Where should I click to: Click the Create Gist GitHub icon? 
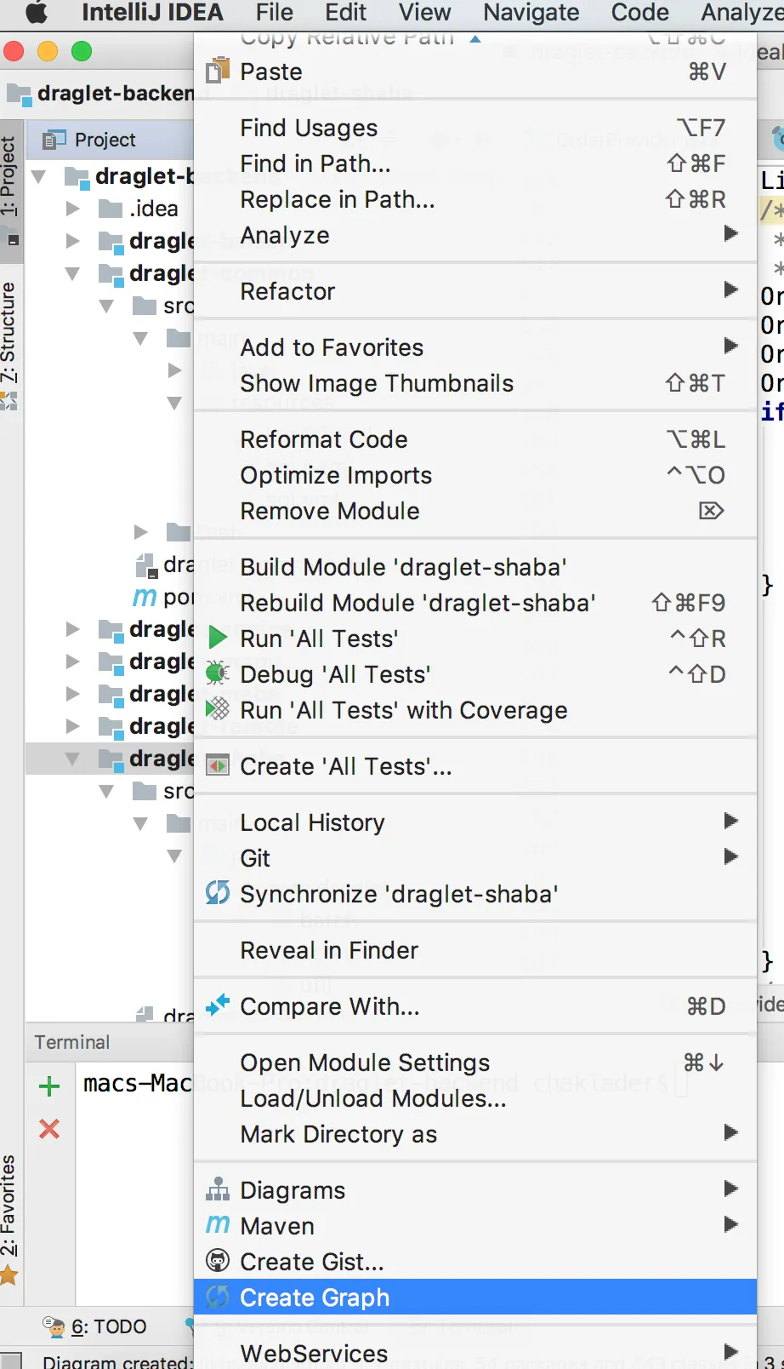(x=218, y=1261)
